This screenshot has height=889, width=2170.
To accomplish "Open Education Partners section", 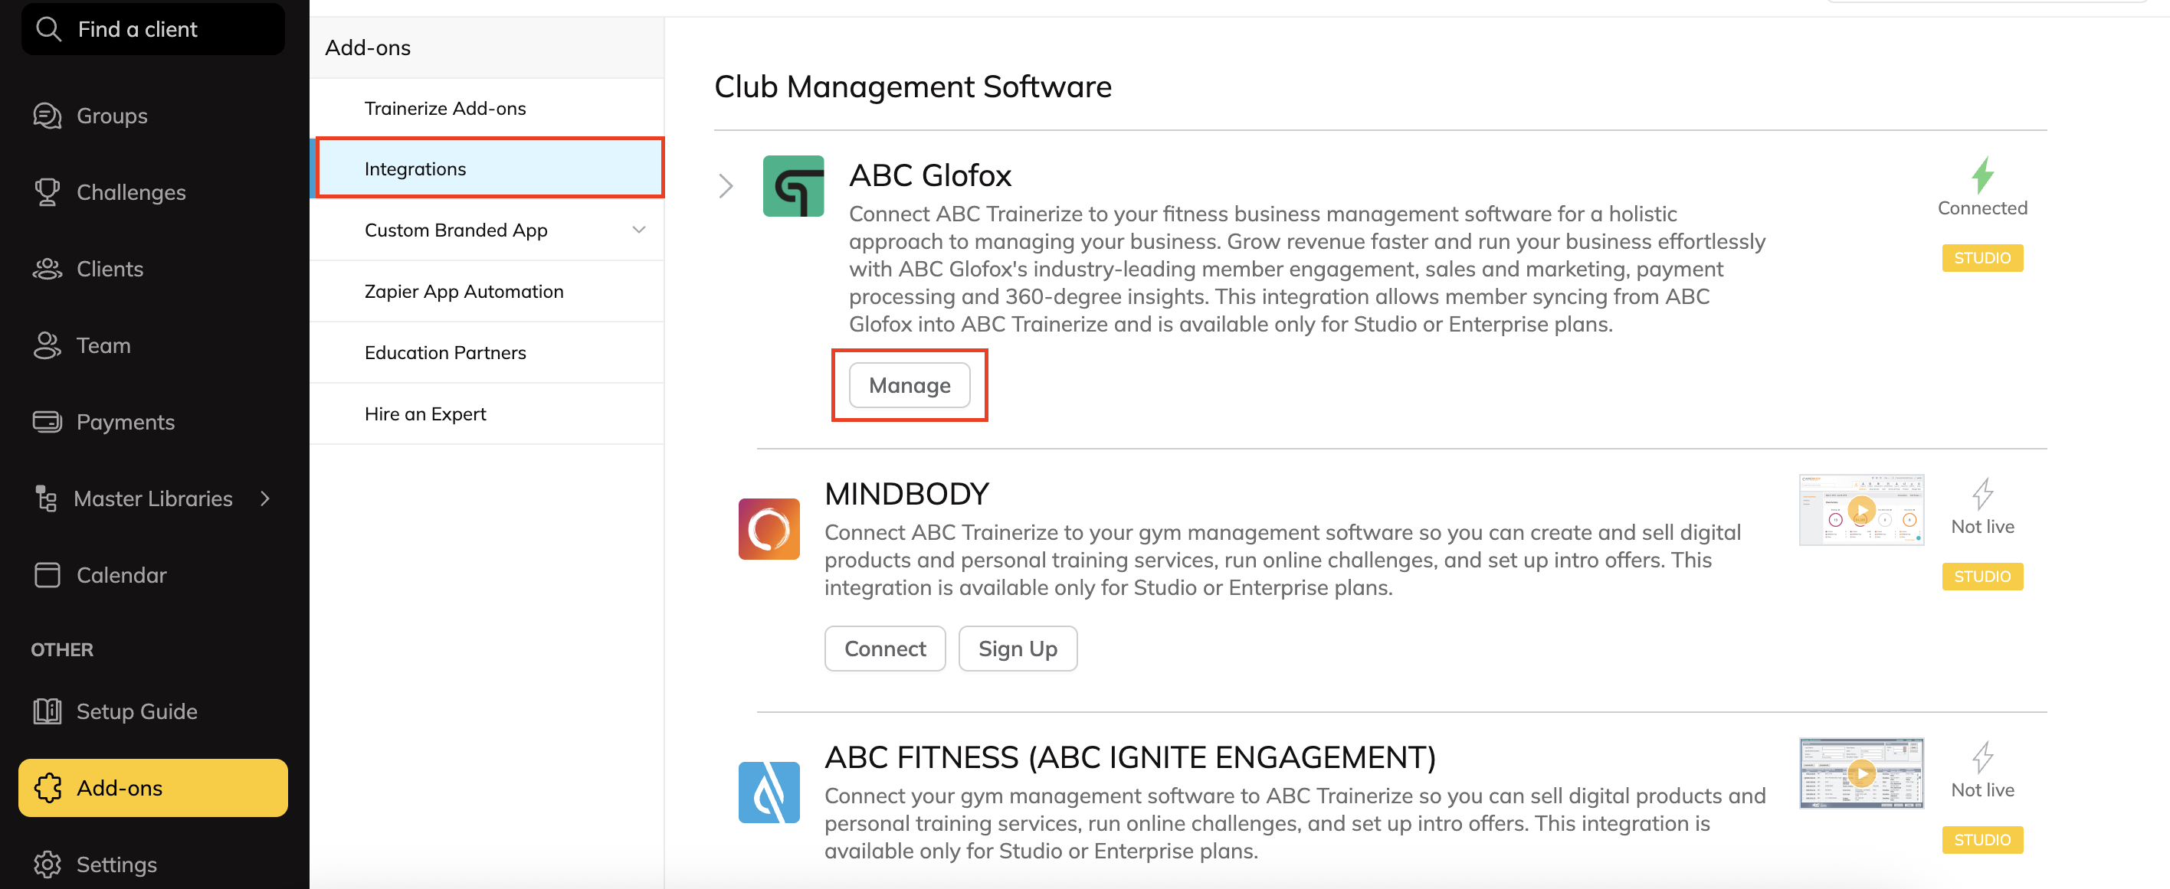I will [487, 353].
